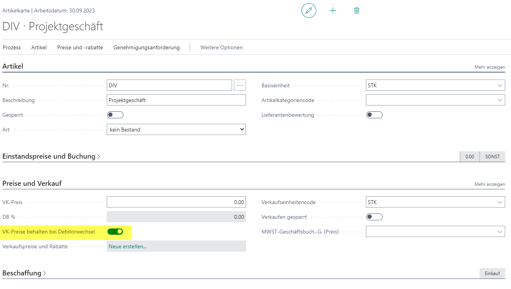Open the Artikel menu
The height and width of the screenshot is (289, 511).
point(39,47)
